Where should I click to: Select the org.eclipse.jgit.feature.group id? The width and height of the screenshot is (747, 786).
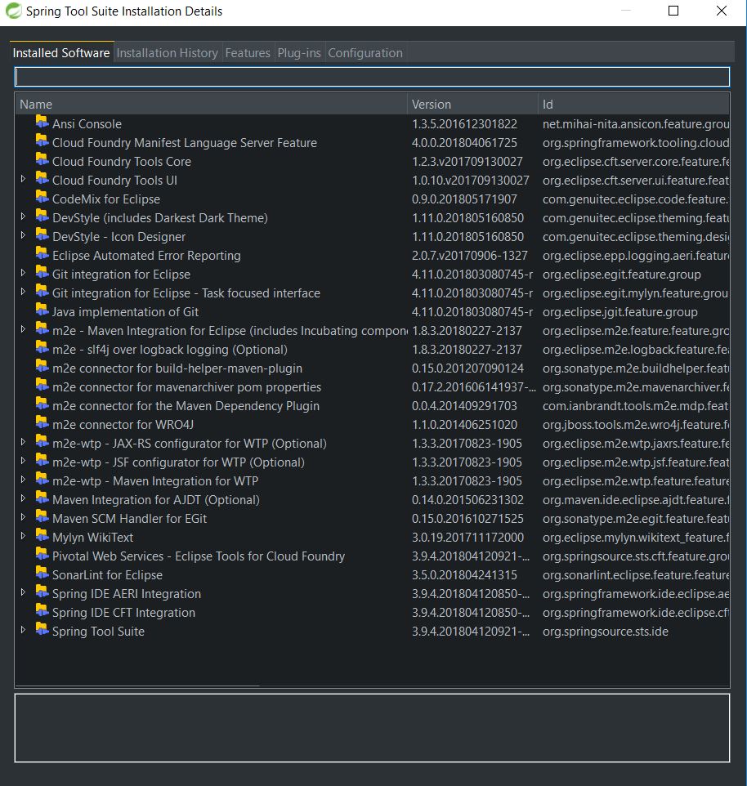tap(620, 312)
